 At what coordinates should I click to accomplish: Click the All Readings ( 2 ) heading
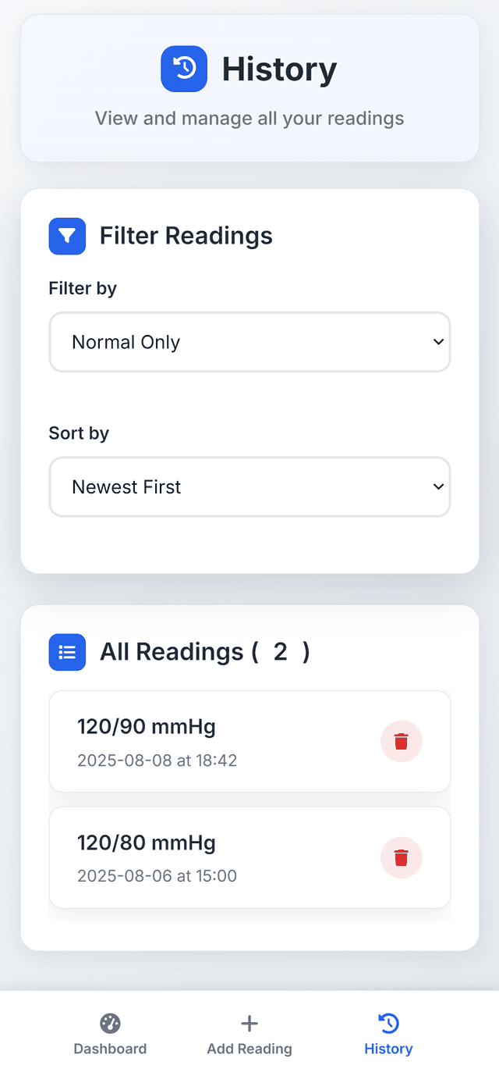click(204, 652)
